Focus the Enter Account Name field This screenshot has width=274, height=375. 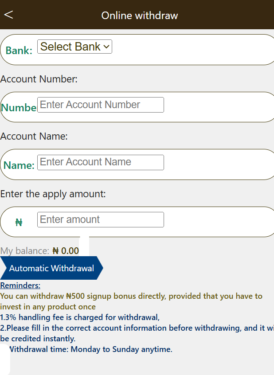(100, 162)
